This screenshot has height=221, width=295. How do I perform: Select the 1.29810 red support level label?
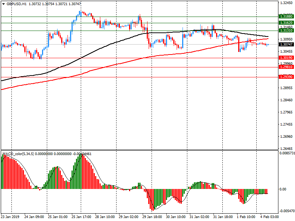(x=286, y=67)
